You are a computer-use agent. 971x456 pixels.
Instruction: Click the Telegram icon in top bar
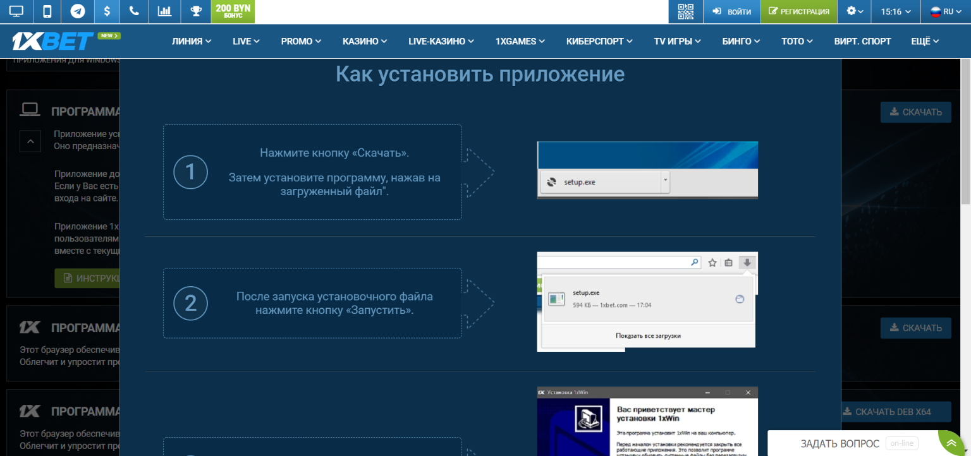click(77, 11)
